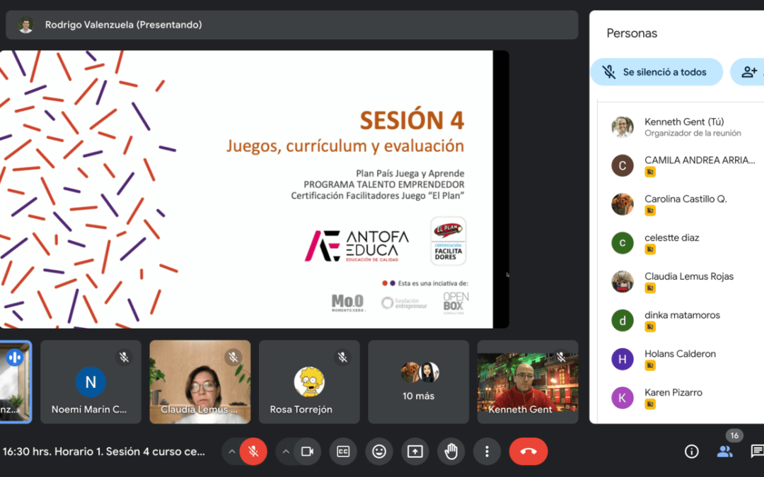Open Kenneth Gent video tile
This screenshot has width=764, height=477.
pos(528,382)
